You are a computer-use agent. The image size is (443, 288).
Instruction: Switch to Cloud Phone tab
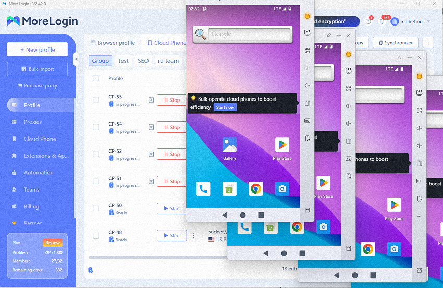point(167,43)
